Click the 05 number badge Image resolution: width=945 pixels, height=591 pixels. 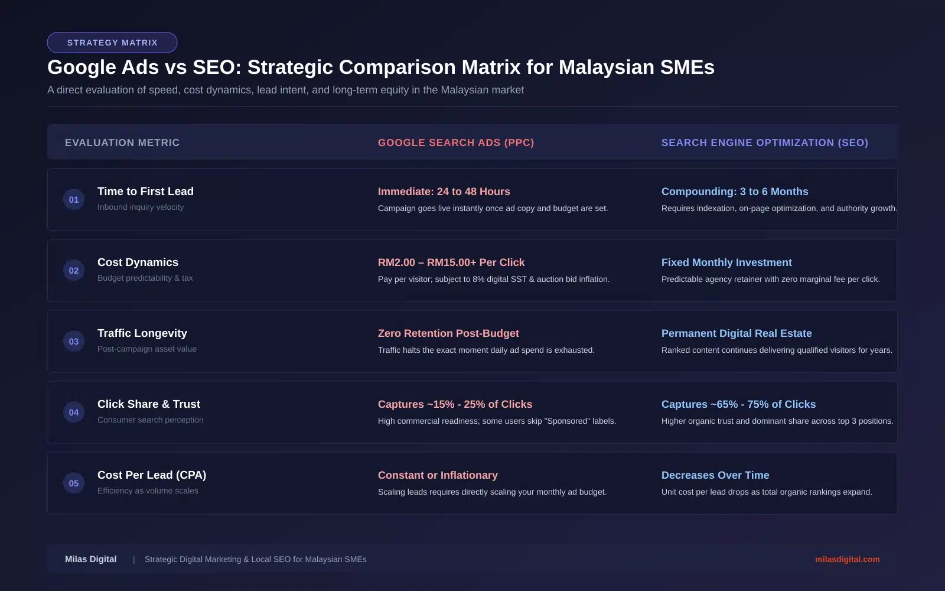tap(74, 483)
